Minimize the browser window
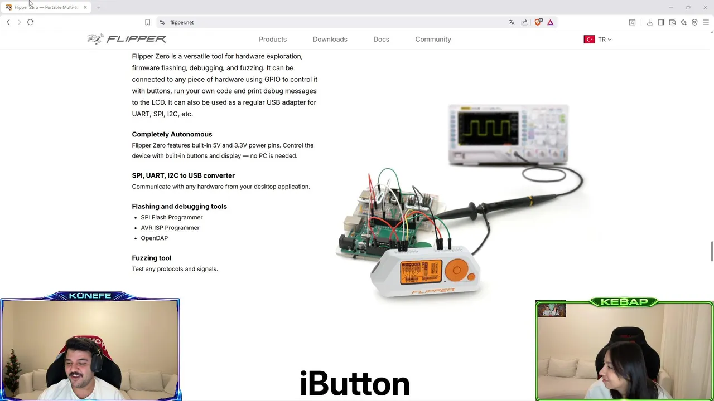Image resolution: width=714 pixels, height=401 pixels. (x=671, y=7)
